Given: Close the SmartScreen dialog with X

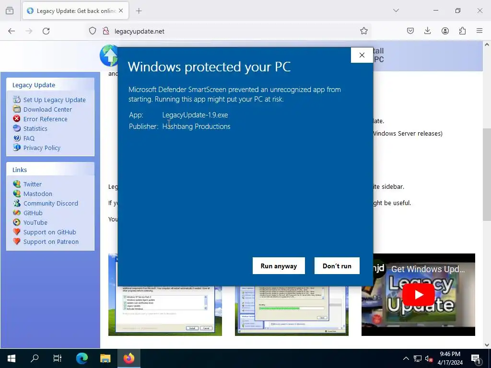Looking at the screenshot, I should click(x=362, y=55).
